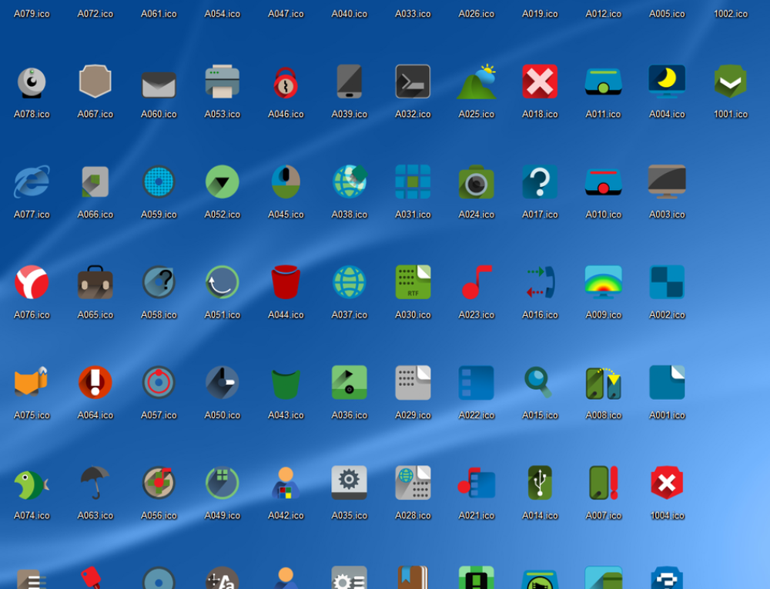Select the briefcase icon A065.ico
This screenshot has height=589, width=770.
95,281
